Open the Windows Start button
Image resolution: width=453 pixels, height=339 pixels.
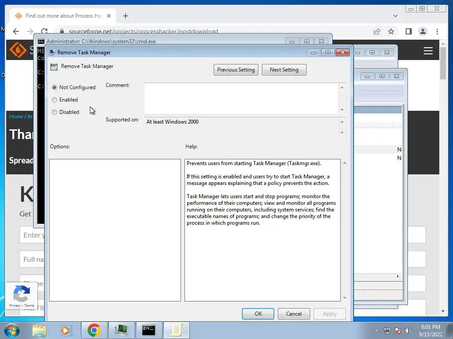tap(12, 330)
